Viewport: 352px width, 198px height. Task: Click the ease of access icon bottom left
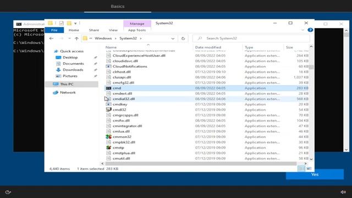point(8,192)
